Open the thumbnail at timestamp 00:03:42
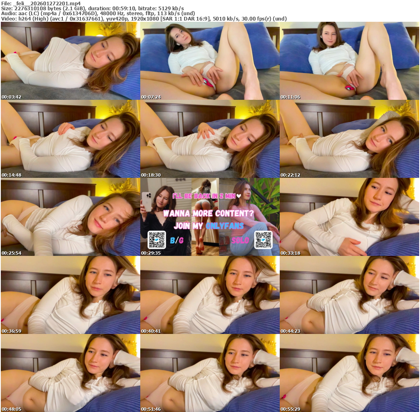Screen dimensions: 420x412 pyautogui.click(x=70, y=61)
